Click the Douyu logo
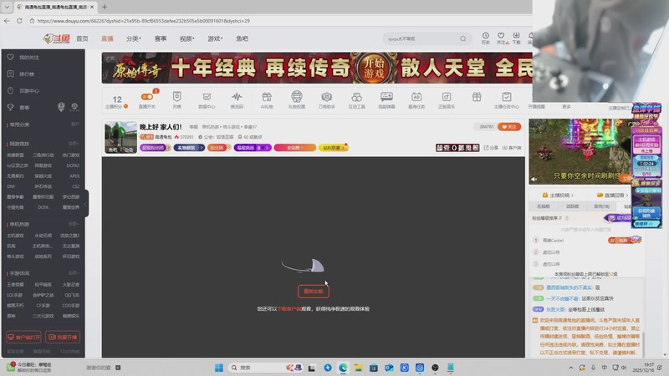The image size is (669, 376). coord(56,38)
